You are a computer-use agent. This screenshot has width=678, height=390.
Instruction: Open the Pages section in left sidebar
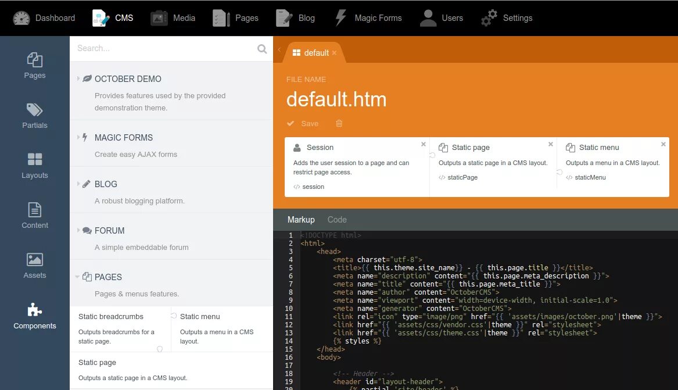click(x=35, y=66)
